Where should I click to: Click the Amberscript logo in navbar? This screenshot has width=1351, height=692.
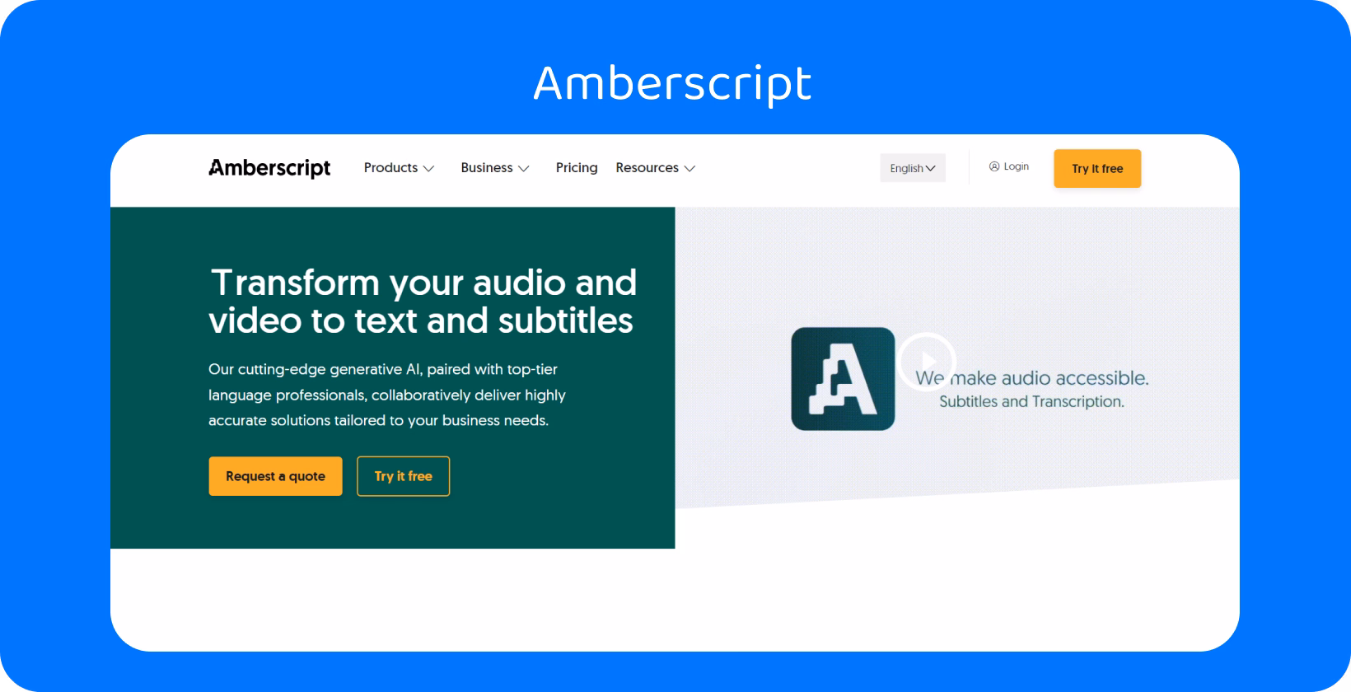pyautogui.click(x=269, y=168)
